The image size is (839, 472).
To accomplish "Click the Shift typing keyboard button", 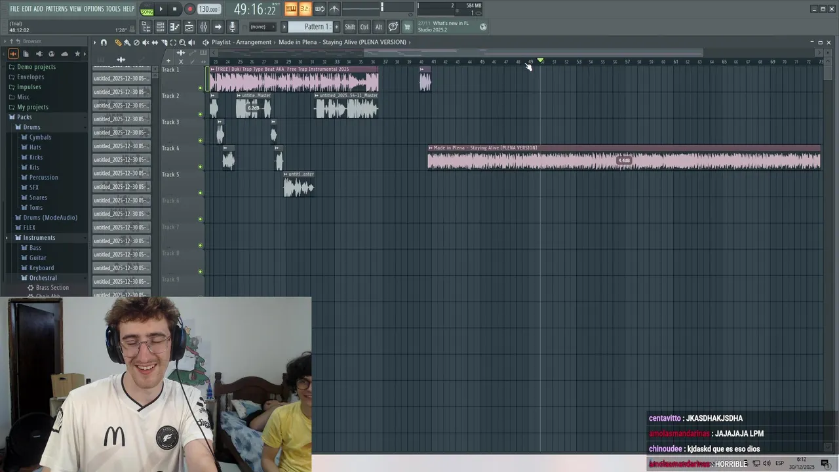I will coord(350,27).
